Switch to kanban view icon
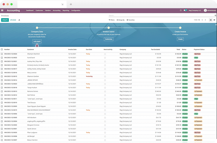Image resolution: width=217 pixels, height=143 pixels. point(214,20)
